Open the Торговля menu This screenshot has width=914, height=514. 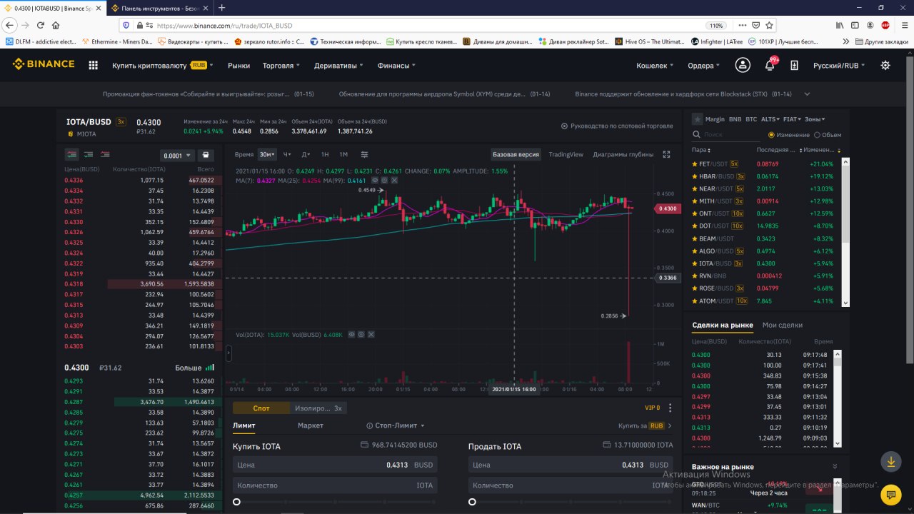pyautogui.click(x=281, y=65)
